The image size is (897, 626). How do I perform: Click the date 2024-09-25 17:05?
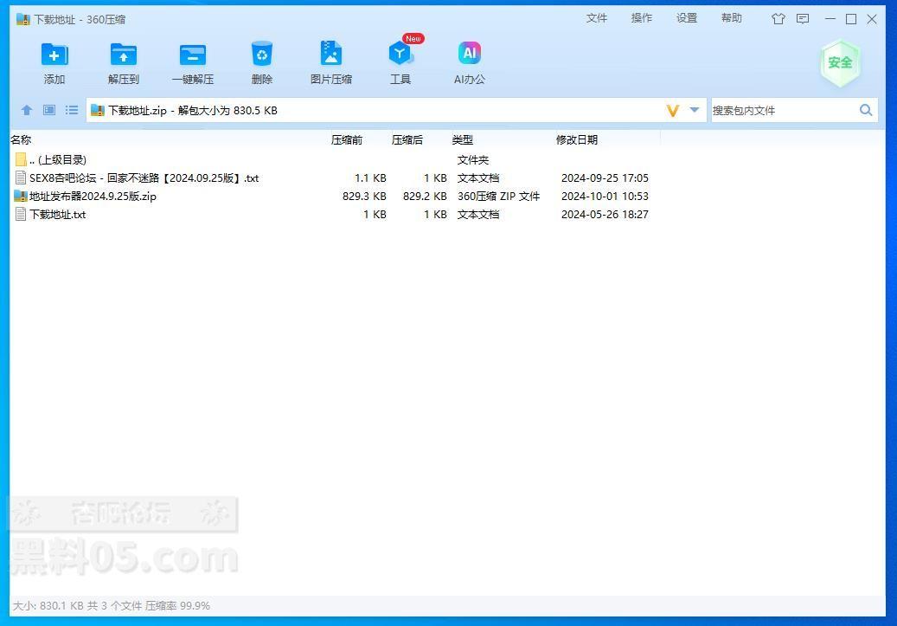click(605, 178)
